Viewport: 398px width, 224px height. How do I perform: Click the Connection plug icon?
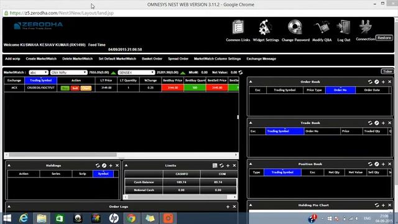coord(365,27)
